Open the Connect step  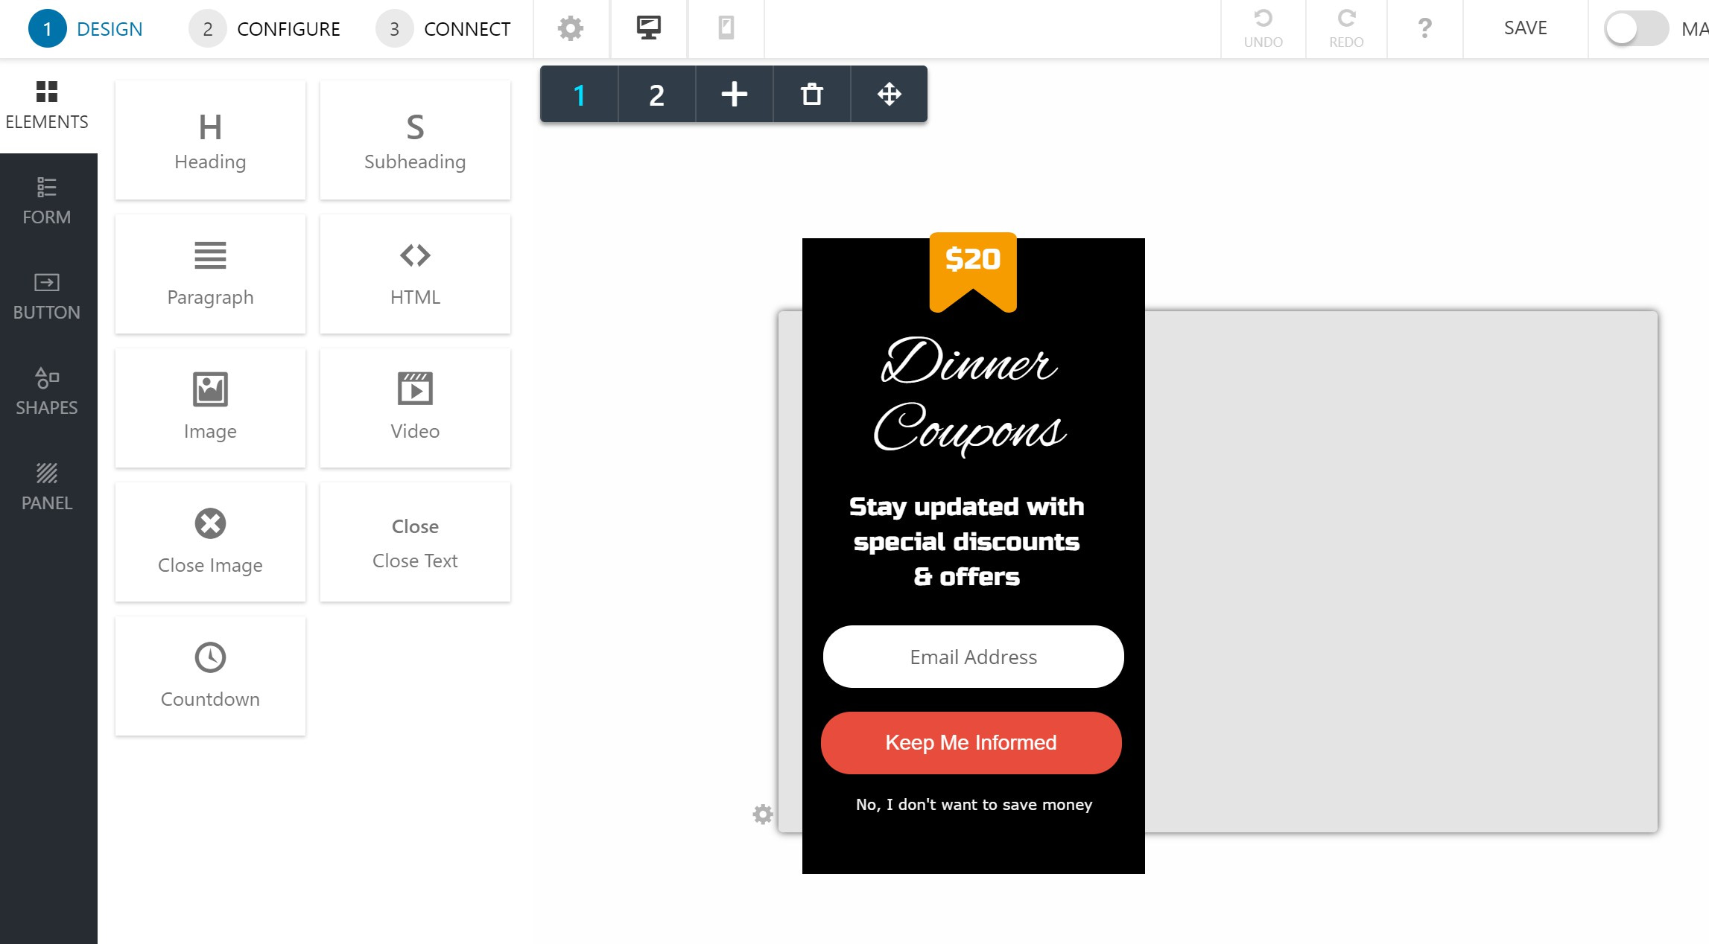tap(444, 29)
